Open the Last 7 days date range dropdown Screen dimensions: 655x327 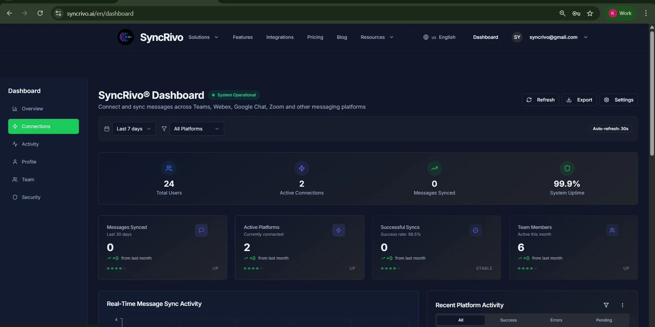[134, 129]
